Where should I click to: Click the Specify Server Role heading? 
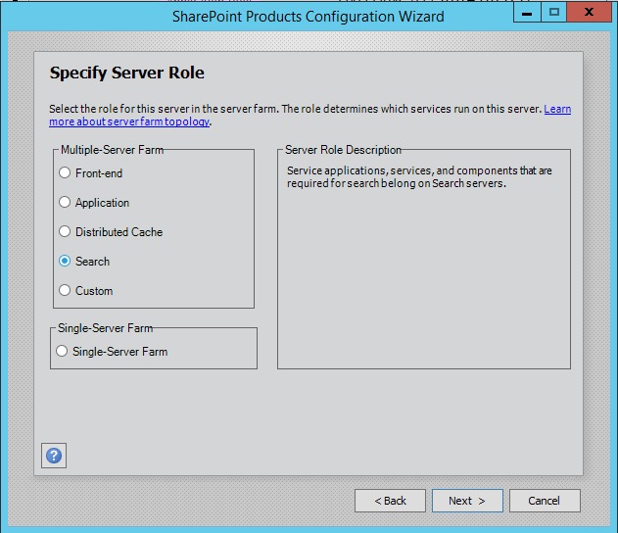coord(127,73)
